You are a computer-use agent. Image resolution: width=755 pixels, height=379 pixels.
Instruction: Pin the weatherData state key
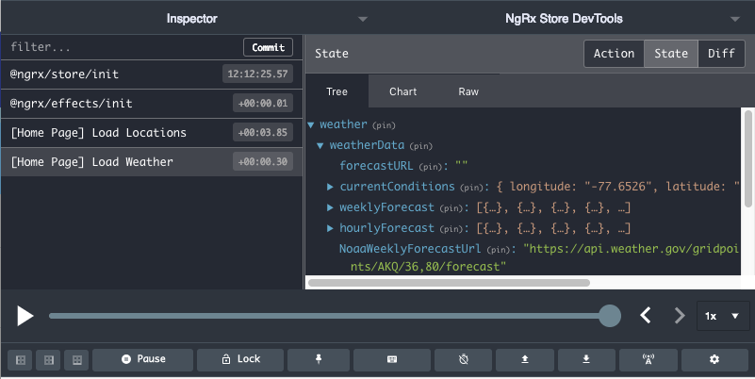click(420, 146)
